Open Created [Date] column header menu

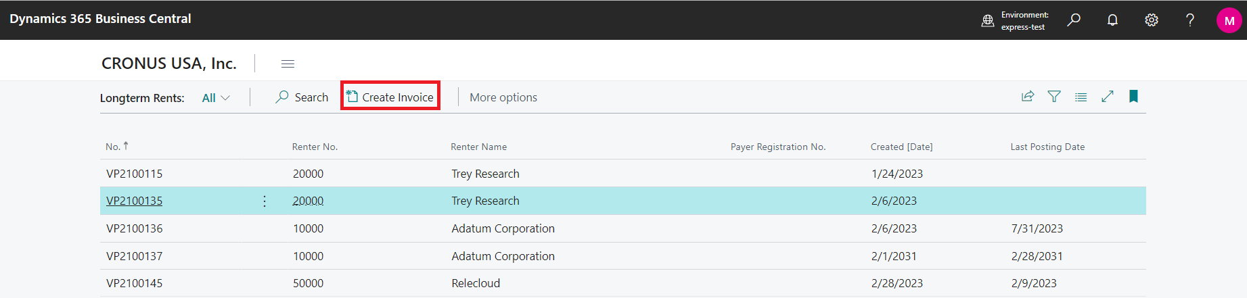[901, 147]
